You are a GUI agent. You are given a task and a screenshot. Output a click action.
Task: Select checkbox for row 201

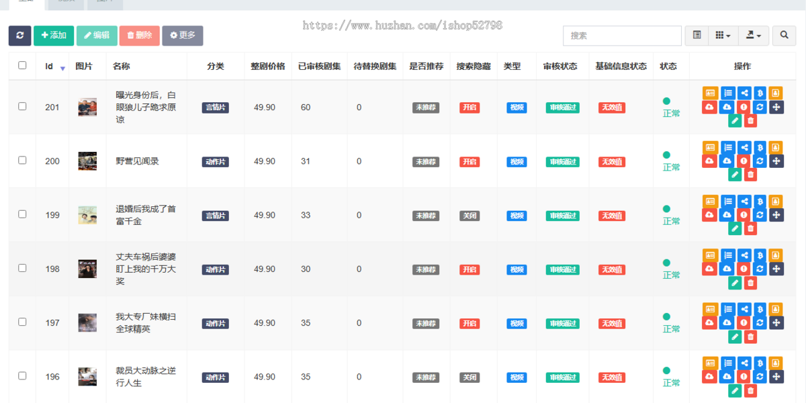click(x=22, y=106)
